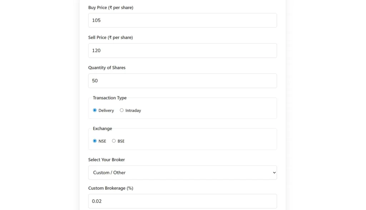The width and height of the screenshot is (366, 210).
Task: Click the Select Your Broker label
Action: tap(107, 160)
